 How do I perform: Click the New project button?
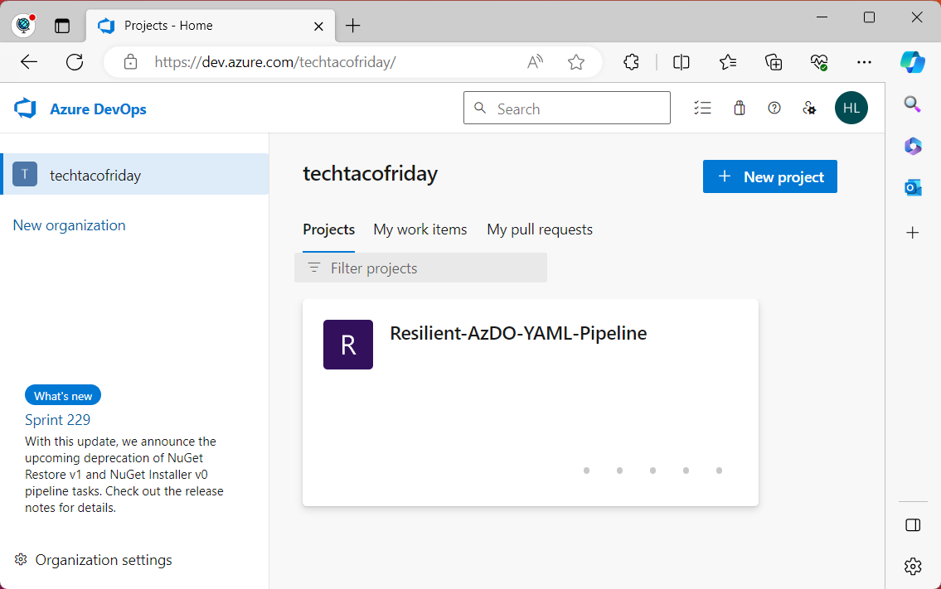tap(770, 176)
